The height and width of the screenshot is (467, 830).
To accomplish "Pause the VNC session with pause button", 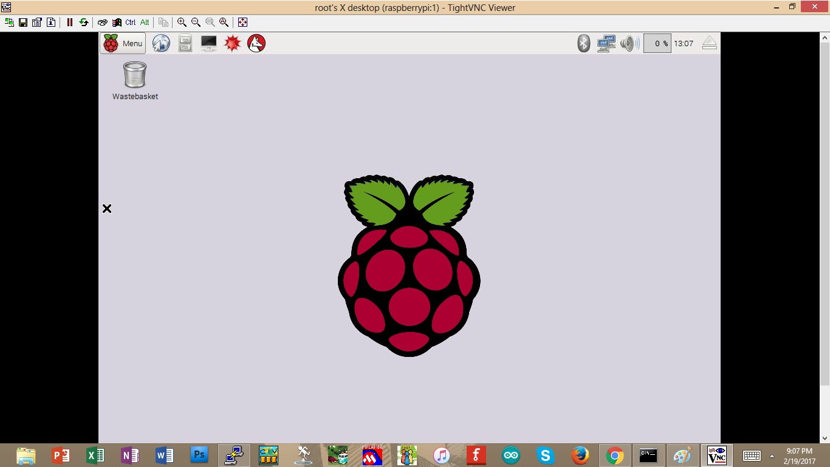I will (70, 22).
